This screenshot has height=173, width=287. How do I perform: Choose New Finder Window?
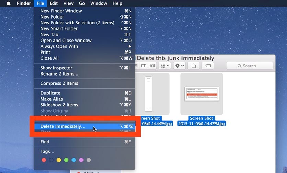(x=85, y=11)
